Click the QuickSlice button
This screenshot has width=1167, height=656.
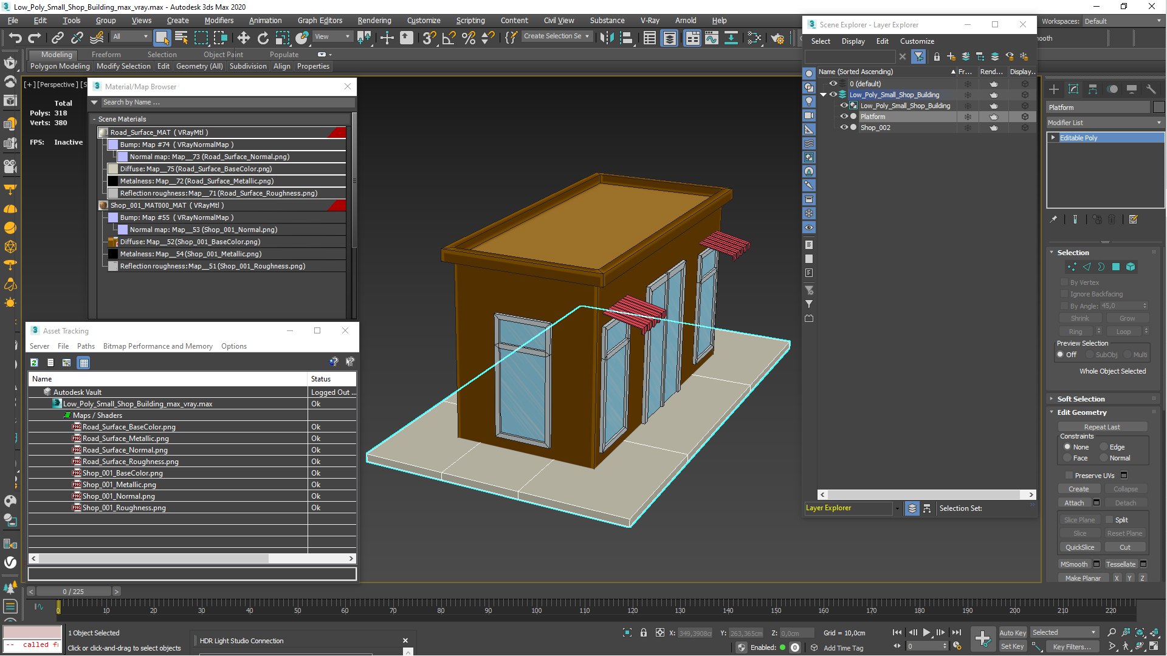point(1079,547)
